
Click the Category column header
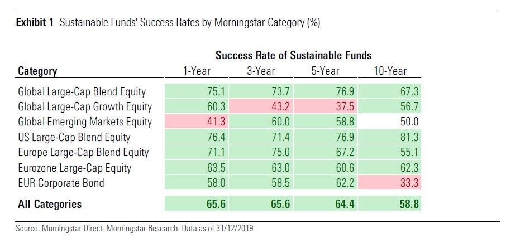click(38, 71)
